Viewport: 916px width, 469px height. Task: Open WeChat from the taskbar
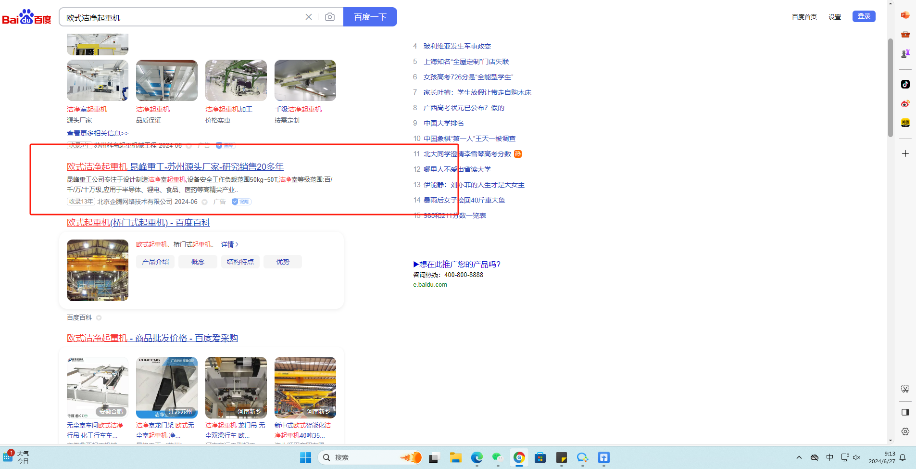pyautogui.click(x=498, y=457)
